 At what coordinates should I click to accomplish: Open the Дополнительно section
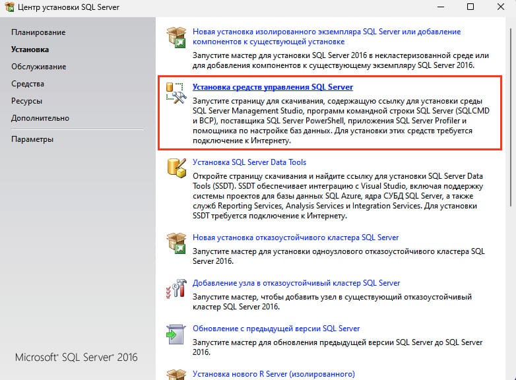(40, 118)
